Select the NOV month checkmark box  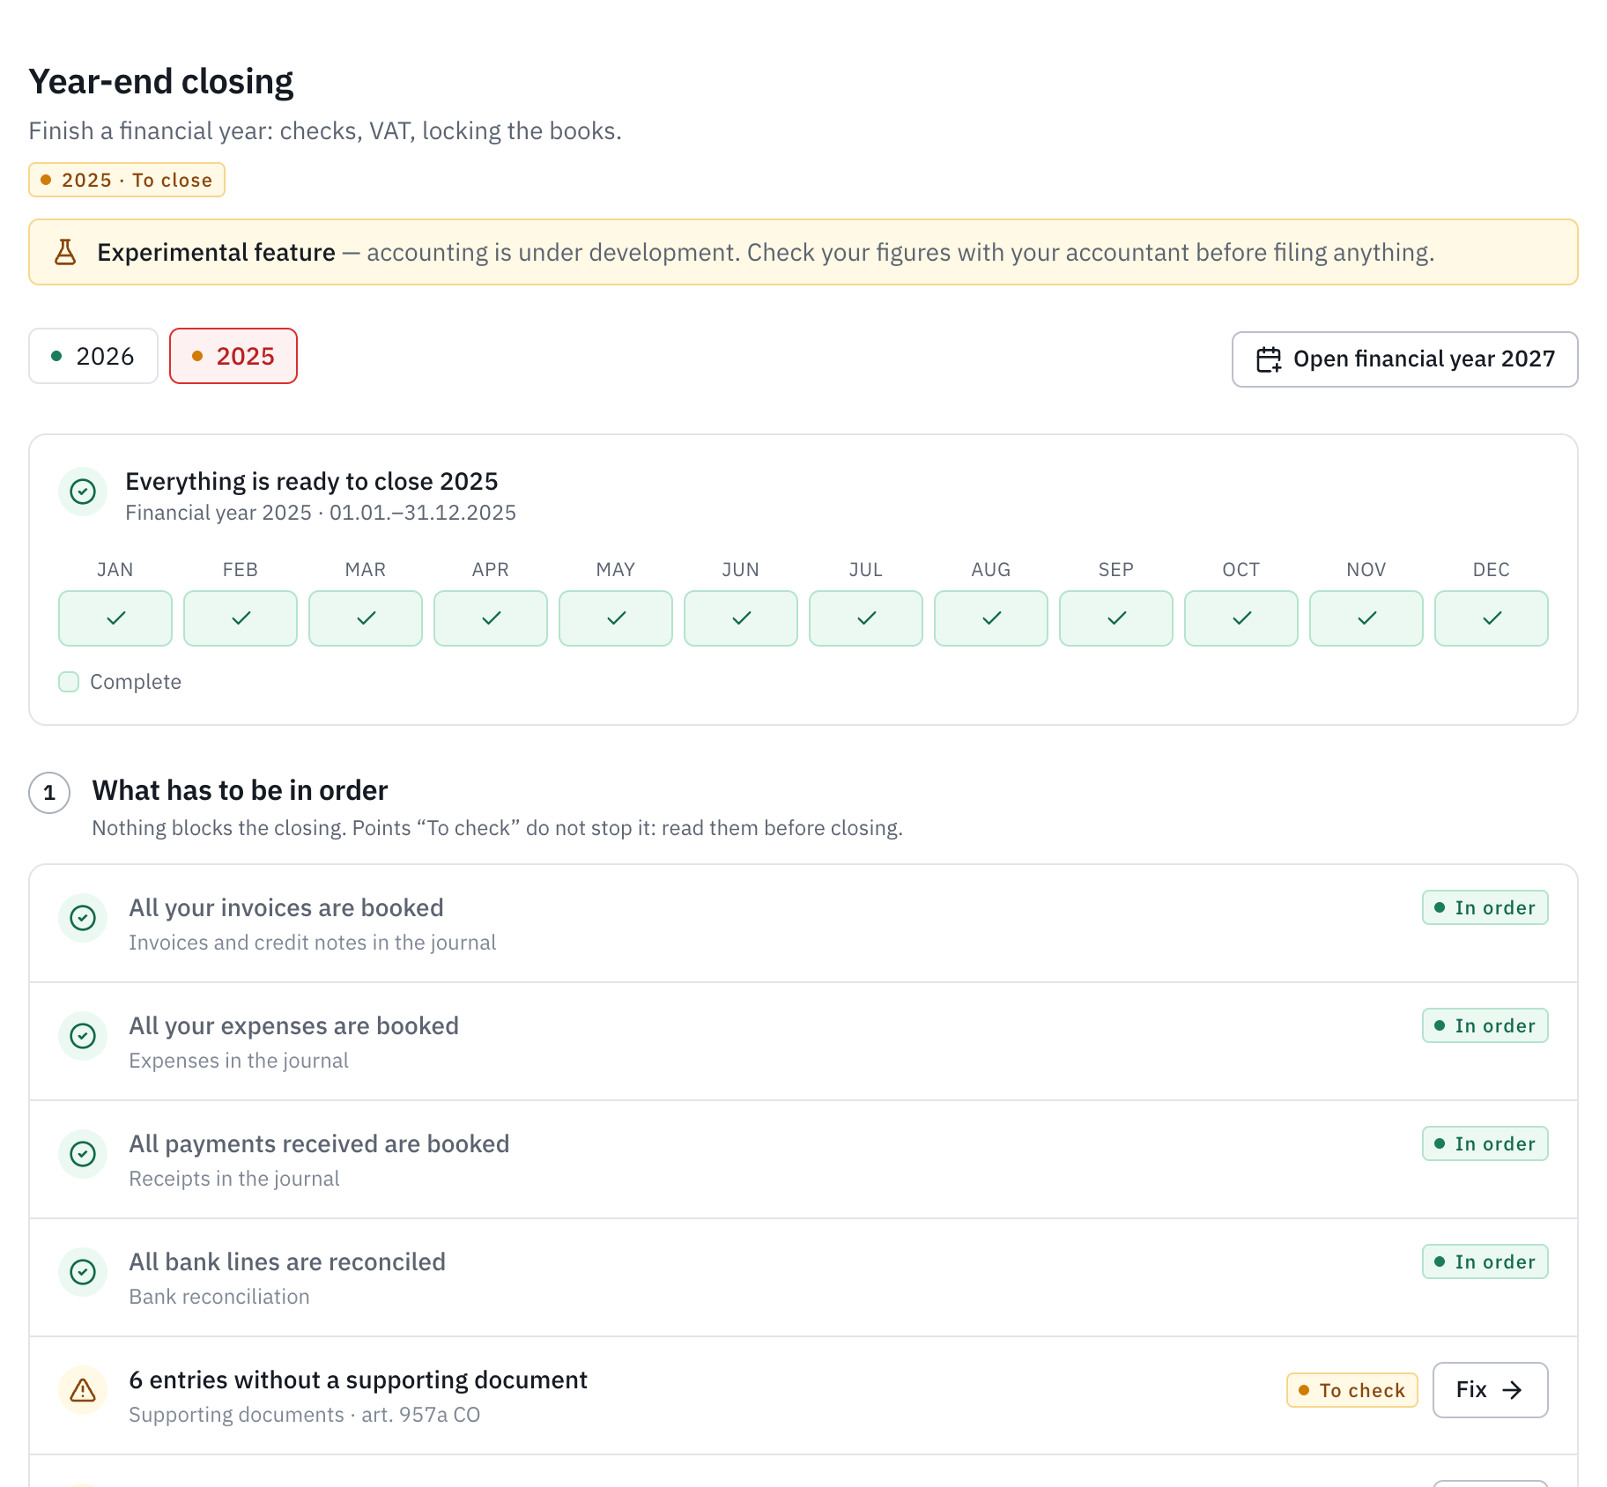point(1366,618)
